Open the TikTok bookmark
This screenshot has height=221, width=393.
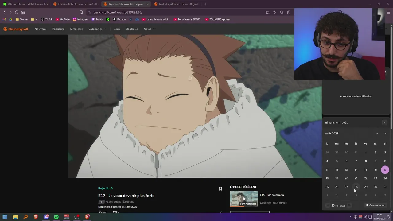[47, 19]
